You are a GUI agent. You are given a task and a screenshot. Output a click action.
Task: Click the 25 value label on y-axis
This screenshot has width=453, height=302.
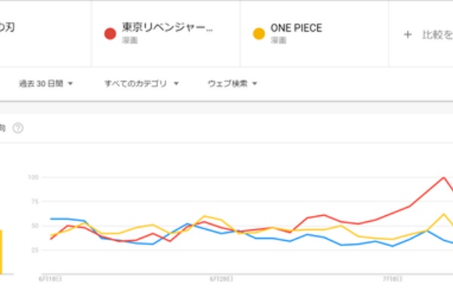[x=33, y=250]
